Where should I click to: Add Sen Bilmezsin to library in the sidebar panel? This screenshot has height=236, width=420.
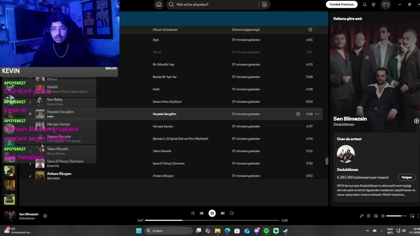pos(416,121)
